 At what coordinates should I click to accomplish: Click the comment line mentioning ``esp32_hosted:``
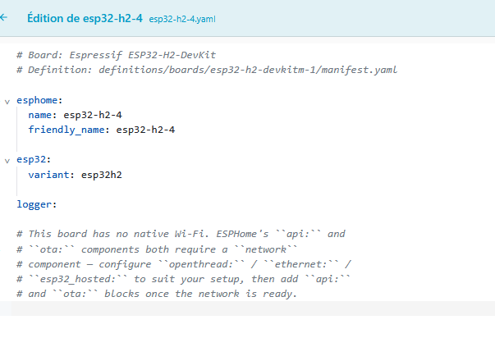183,279
